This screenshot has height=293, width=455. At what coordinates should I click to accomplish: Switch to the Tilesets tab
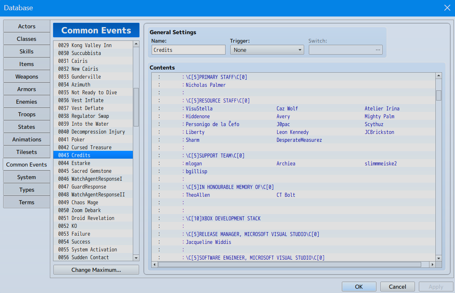click(x=26, y=152)
